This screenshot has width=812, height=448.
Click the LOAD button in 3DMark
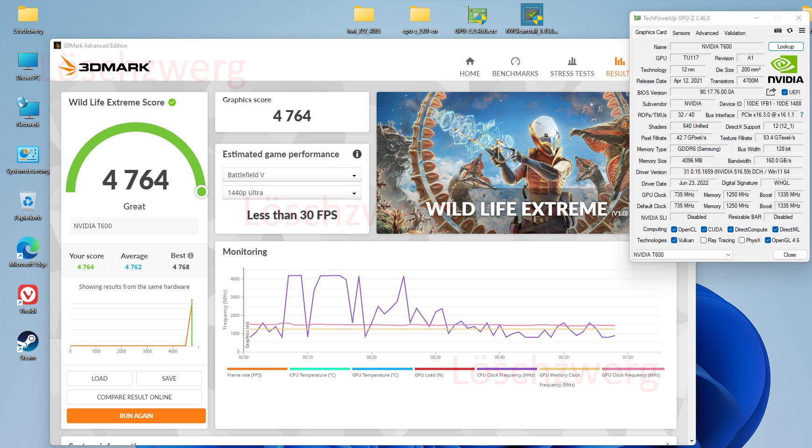pyautogui.click(x=99, y=378)
